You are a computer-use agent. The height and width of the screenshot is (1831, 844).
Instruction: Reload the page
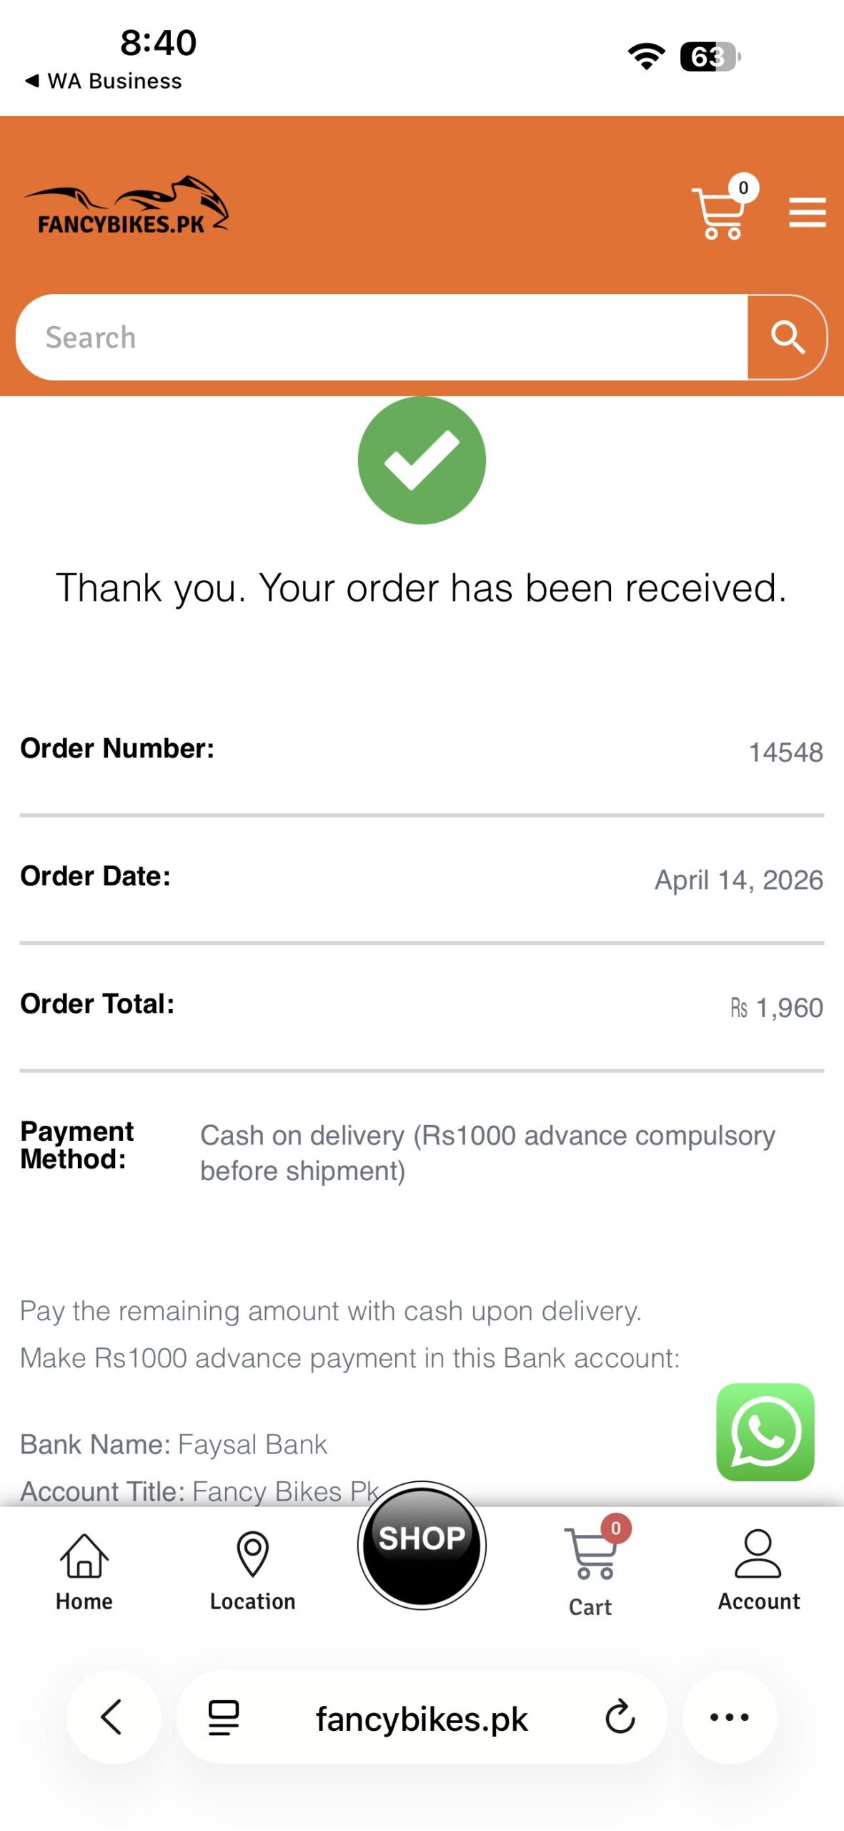[620, 1717]
